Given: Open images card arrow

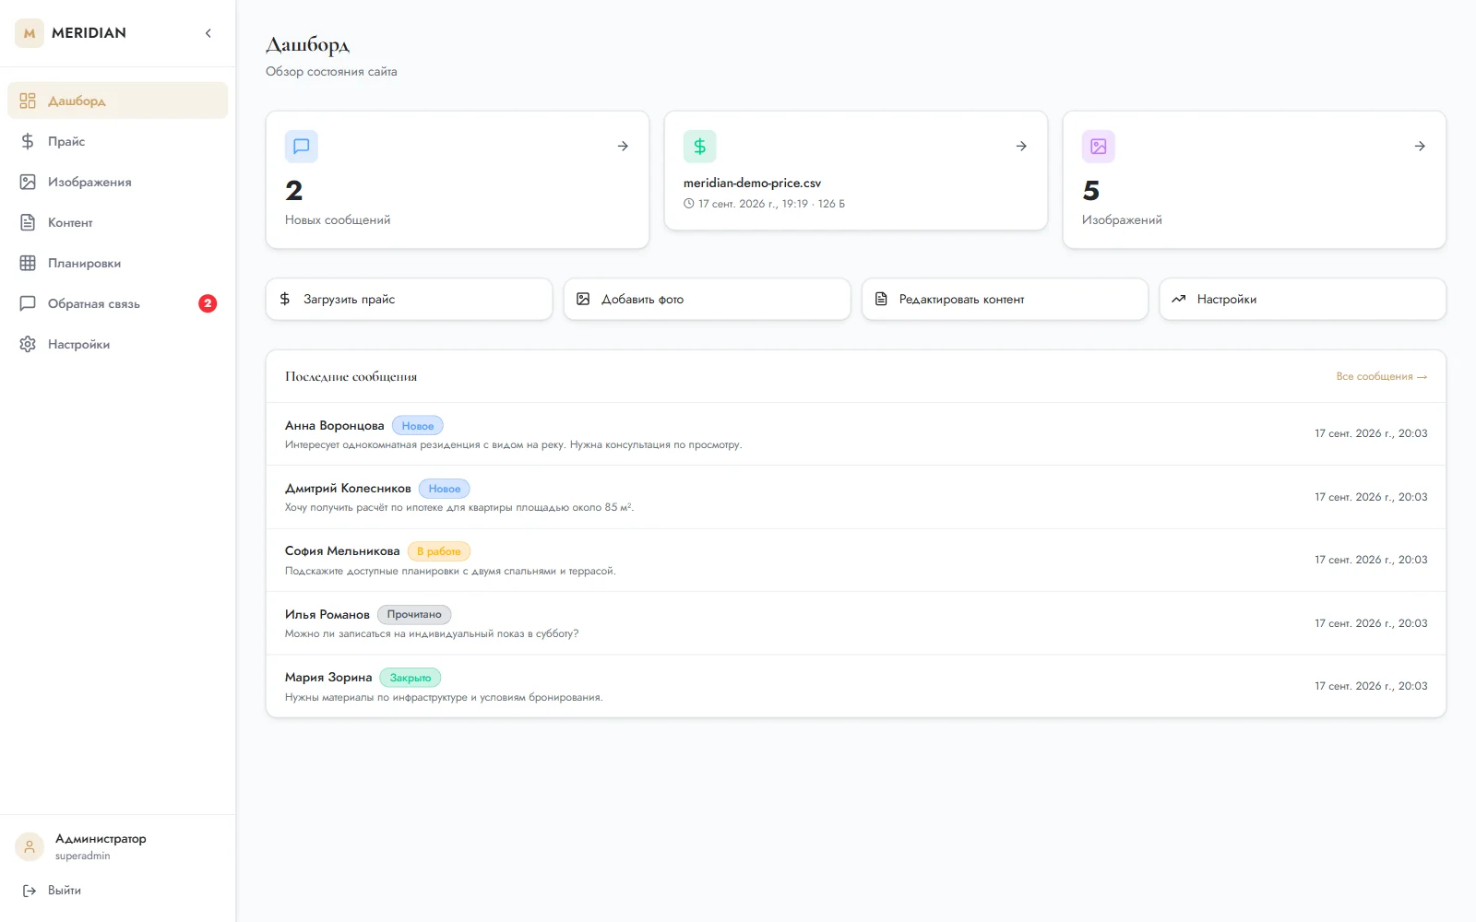Looking at the screenshot, I should pyautogui.click(x=1420, y=147).
